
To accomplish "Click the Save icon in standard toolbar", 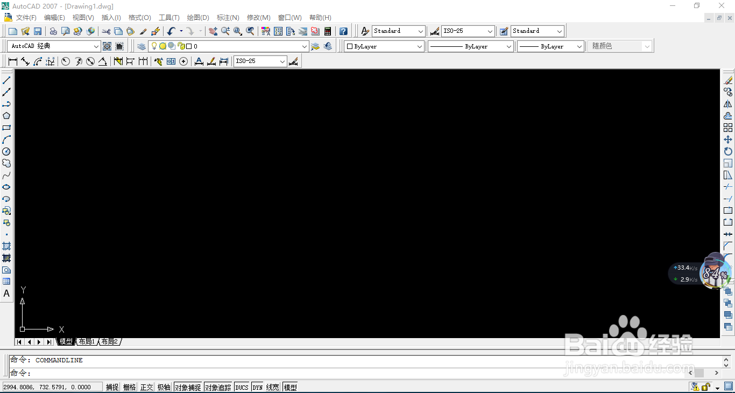I will (x=38, y=31).
